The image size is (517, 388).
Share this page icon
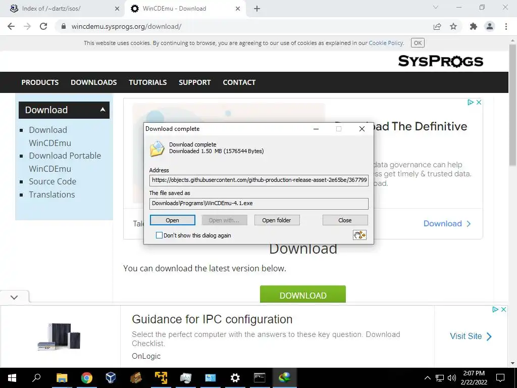pos(437,26)
